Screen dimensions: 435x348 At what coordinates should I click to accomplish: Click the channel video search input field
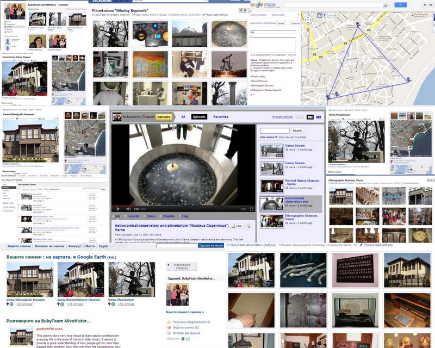click(x=275, y=130)
